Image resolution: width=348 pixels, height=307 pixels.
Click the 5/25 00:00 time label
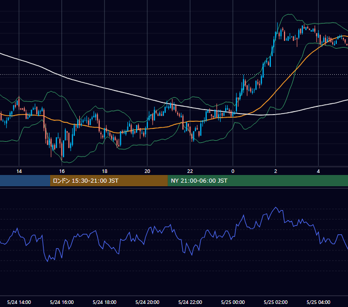point(233,302)
